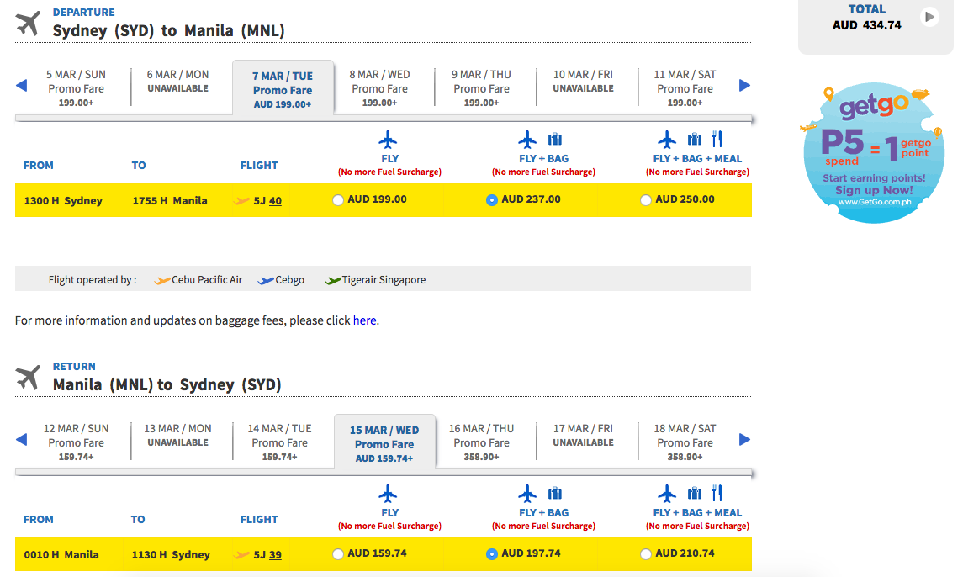Screen dimensions: 963x577
Task: Click the 17 MAR / FRI unavailable return date
Action: (x=584, y=435)
